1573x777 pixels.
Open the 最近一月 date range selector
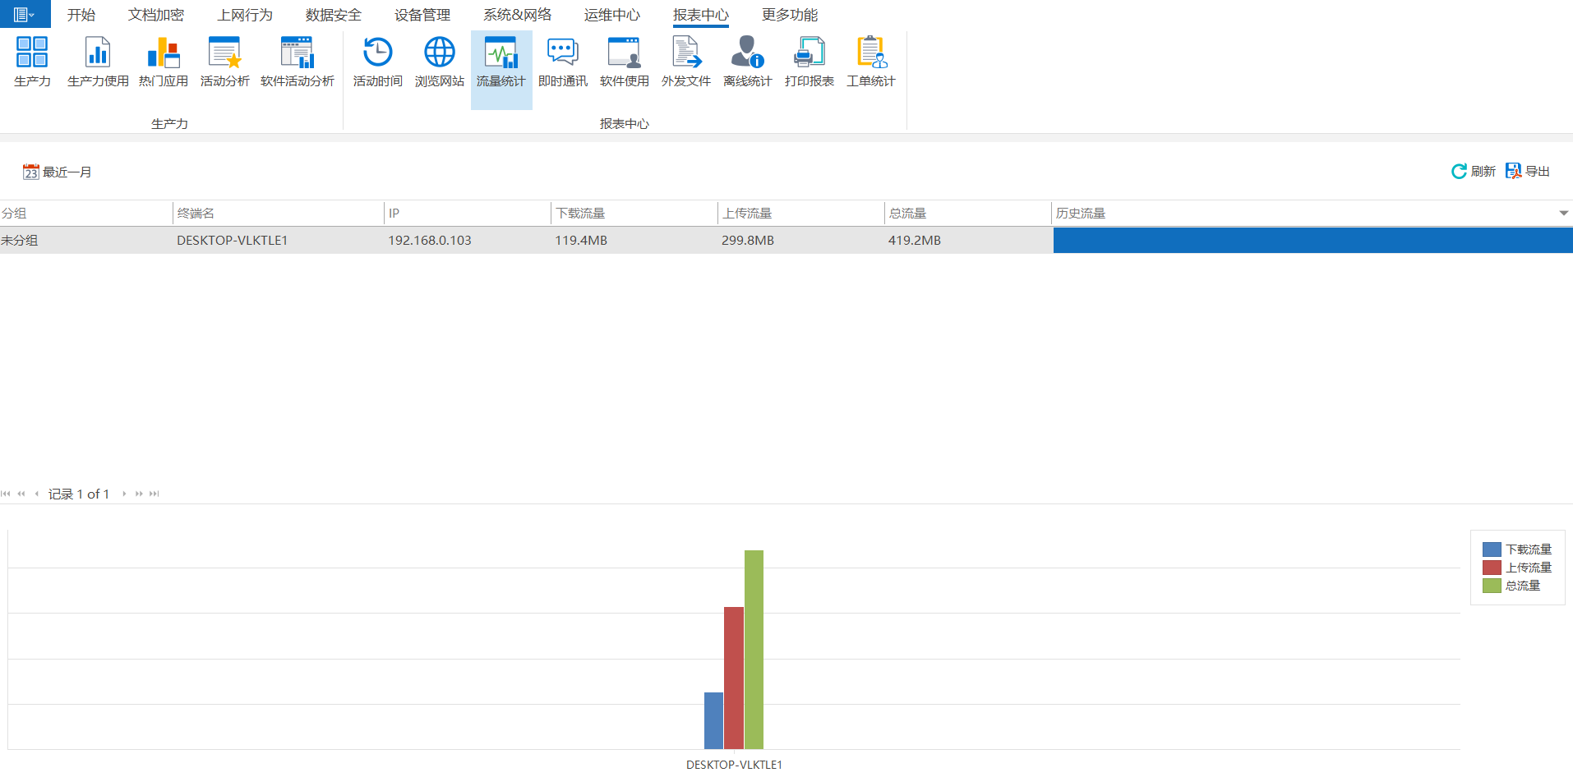tap(58, 172)
